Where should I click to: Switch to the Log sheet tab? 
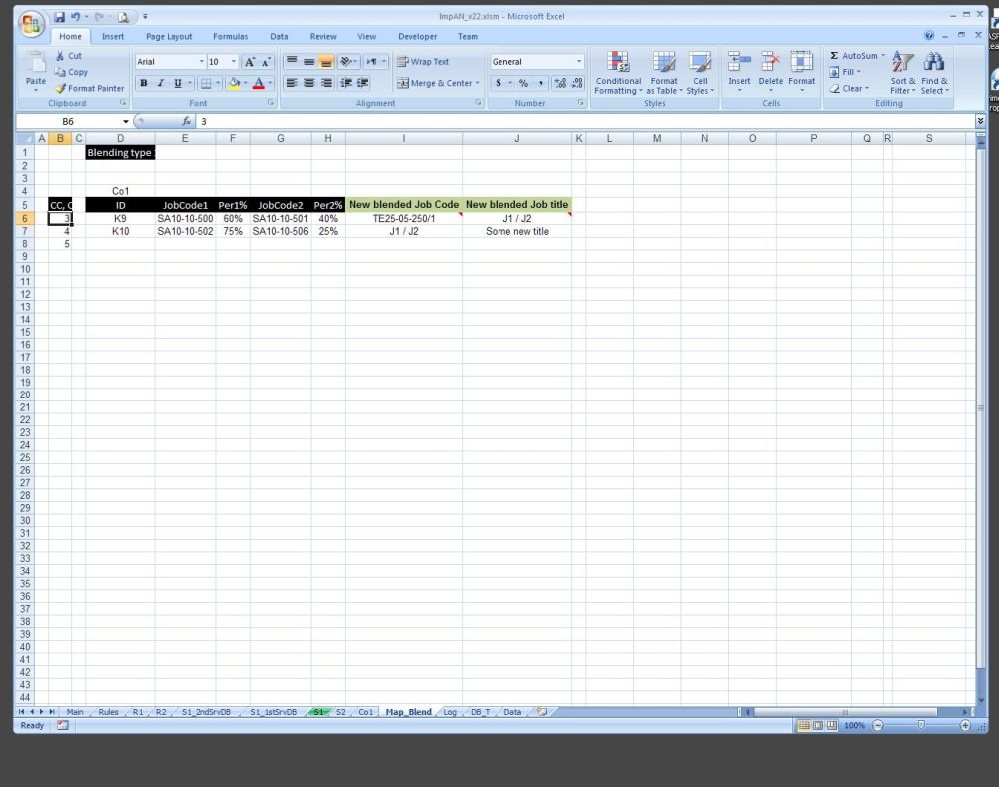[x=450, y=712]
